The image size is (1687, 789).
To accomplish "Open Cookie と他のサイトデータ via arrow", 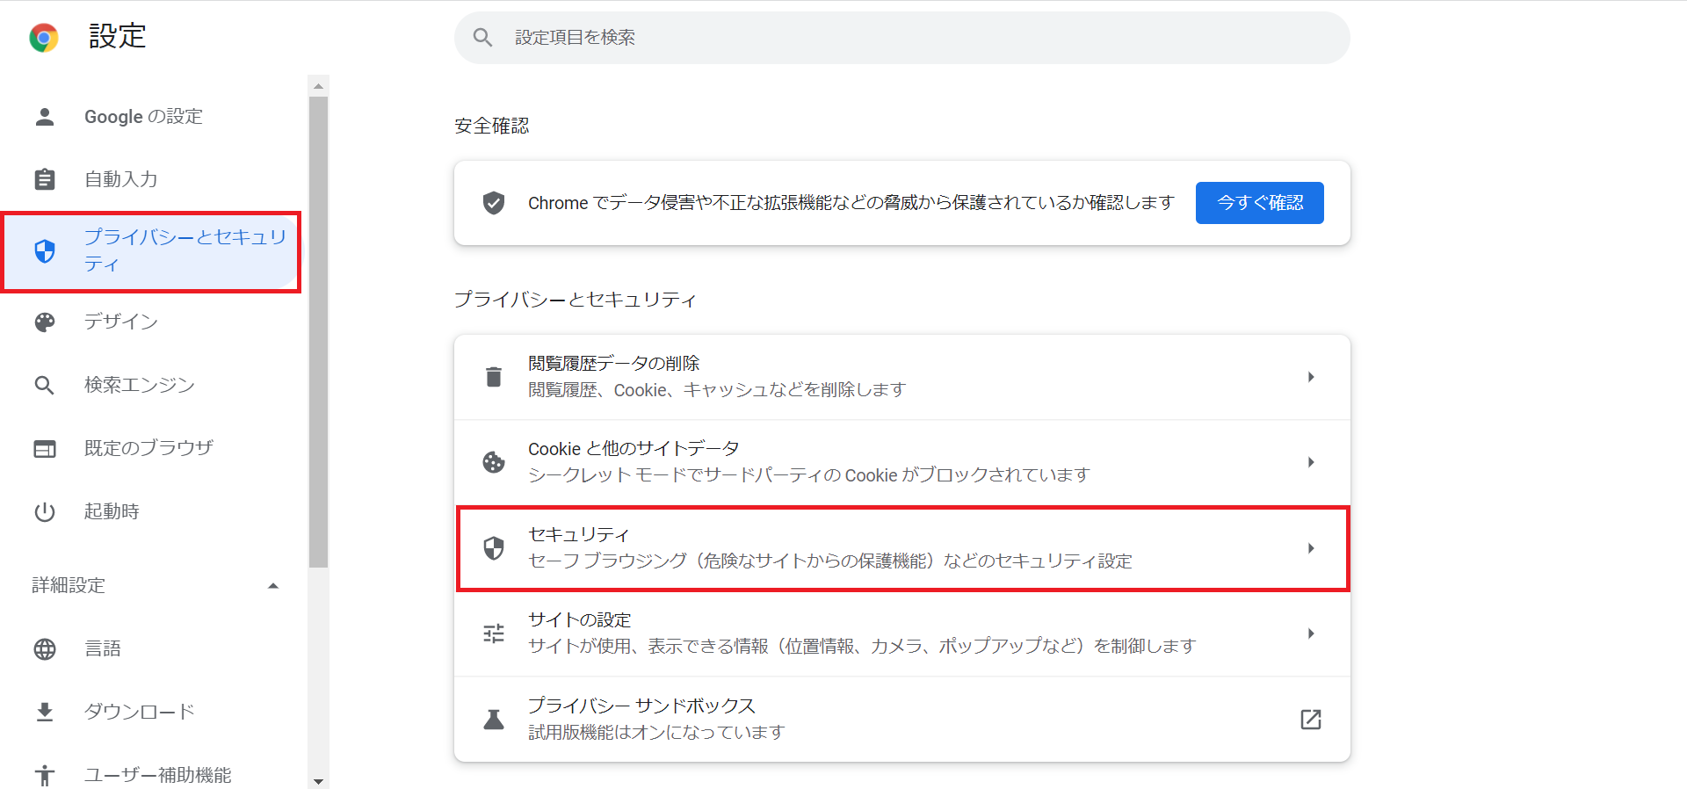I will point(1311,462).
